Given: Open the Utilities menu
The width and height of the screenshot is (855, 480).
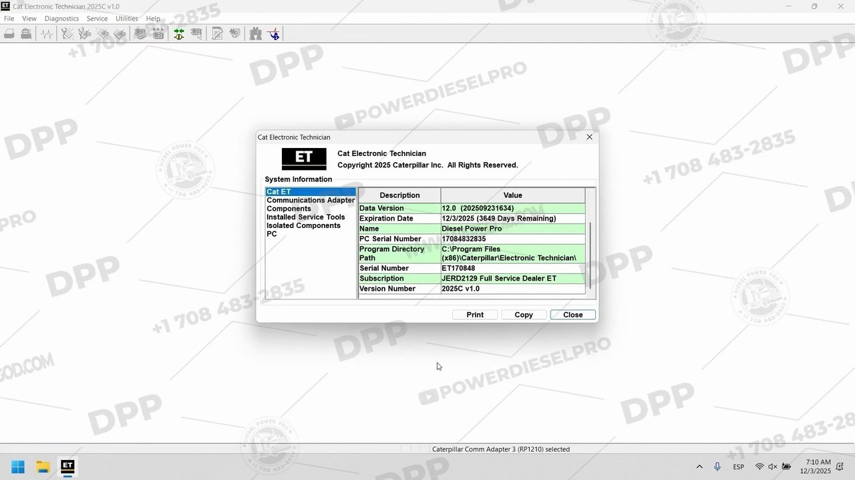Looking at the screenshot, I should [127, 19].
